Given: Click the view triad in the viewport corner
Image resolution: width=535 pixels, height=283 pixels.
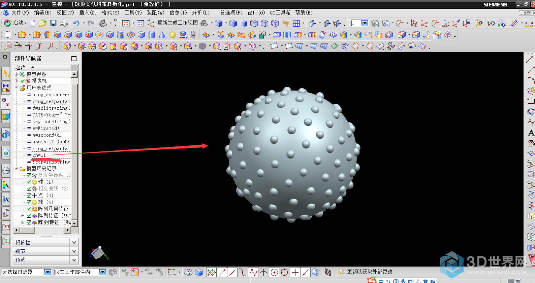Looking at the screenshot, I should click(99, 253).
